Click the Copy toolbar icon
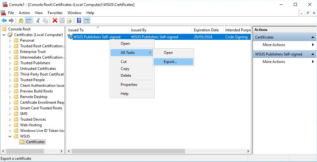The height and width of the screenshot is (162, 317). tap(45, 20)
